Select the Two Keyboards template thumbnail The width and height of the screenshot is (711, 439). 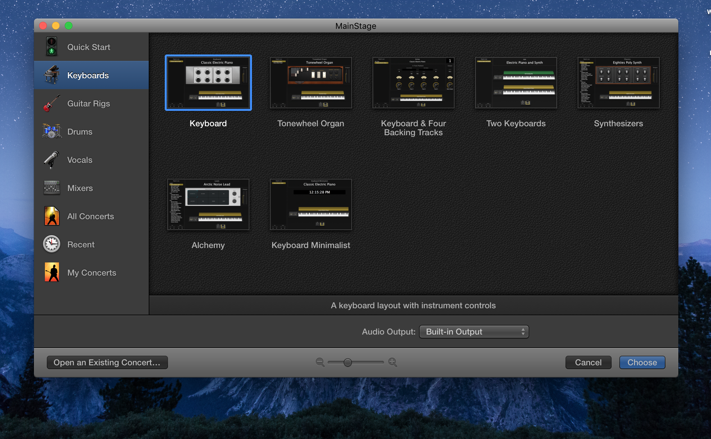pyautogui.click(x=516, y=83)
